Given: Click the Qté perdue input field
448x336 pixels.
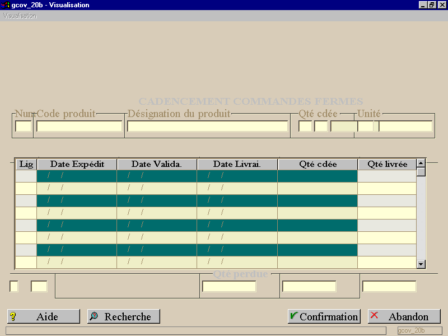Looking at the screenshot, I should (x=229, y=286).
